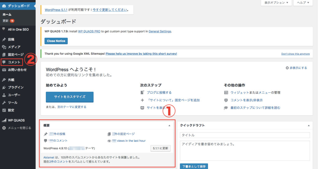Click the 2件のコメント spam link
Screen dimensions: 318x169
coord(59,162)
